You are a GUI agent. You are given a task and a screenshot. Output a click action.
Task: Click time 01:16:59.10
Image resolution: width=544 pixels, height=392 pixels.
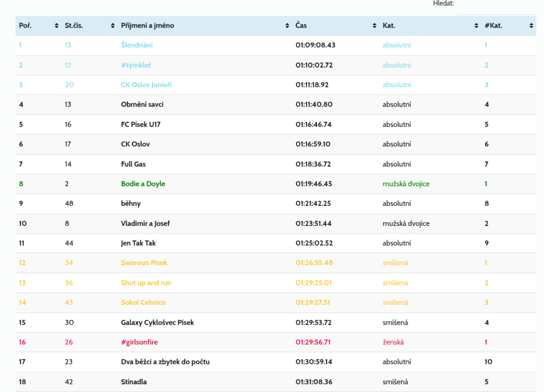tap(313, 144)
